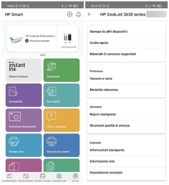Image resolution: width=169 pixels, height=185 pixels.
Task: Open the green Stampabili tile
Action: point(62,70)
